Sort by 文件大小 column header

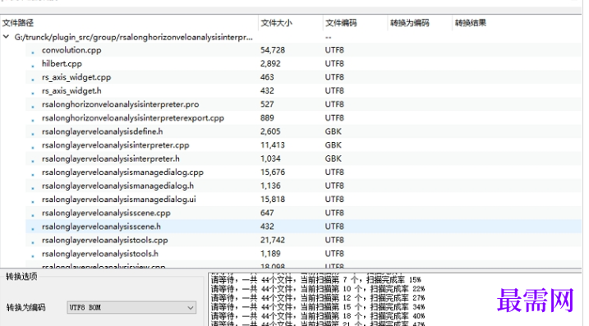290,23
